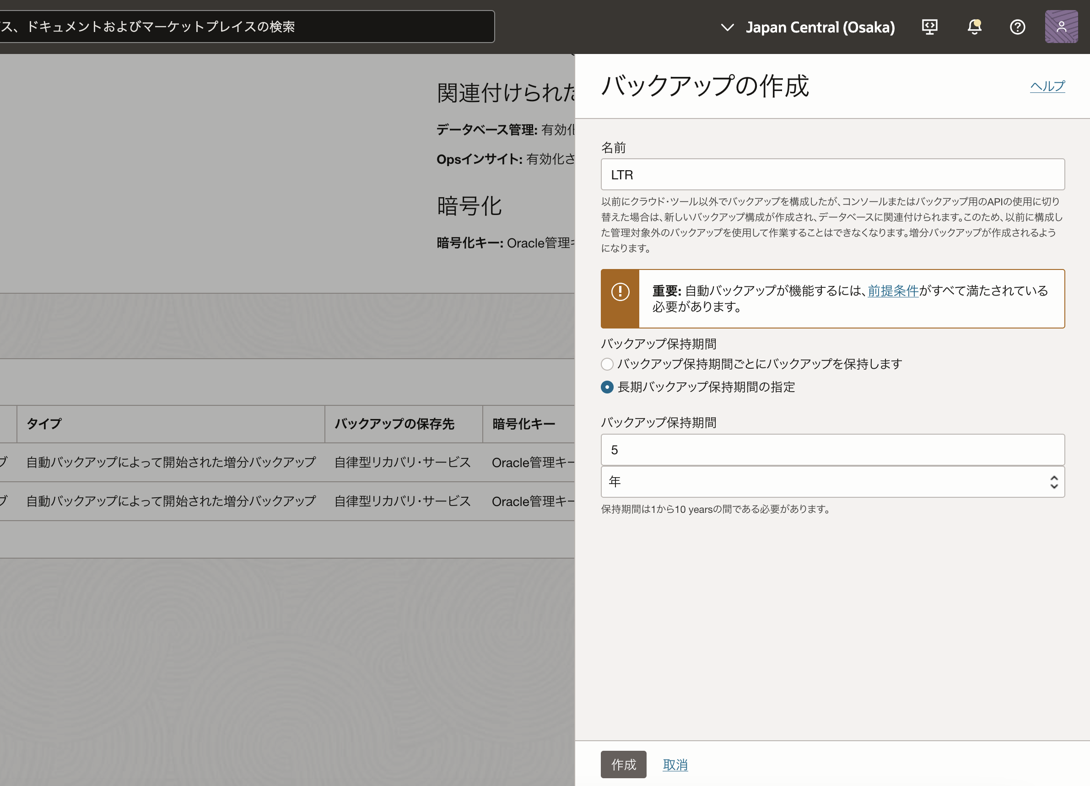Image resolution: width=1090 pixels, height=786 pixels.
Task: Click the バックアップの保存先 column header
Action: [x=394, y=424]
